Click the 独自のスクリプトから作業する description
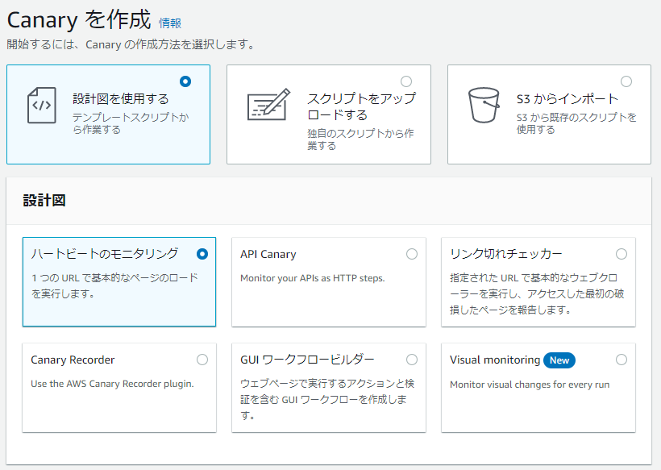The height and width of the screenshot is (470, 661). [360, 139]
